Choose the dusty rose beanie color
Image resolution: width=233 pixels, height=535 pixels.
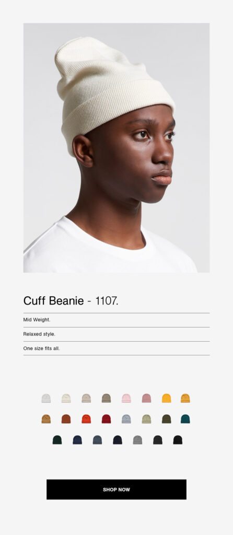pyautogui.click(x=146, y=398)
